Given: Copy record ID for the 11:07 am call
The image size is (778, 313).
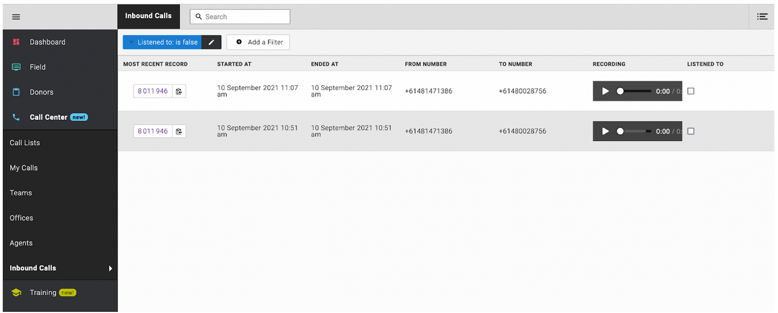Looking at the screenshot, I should (179, 91).
